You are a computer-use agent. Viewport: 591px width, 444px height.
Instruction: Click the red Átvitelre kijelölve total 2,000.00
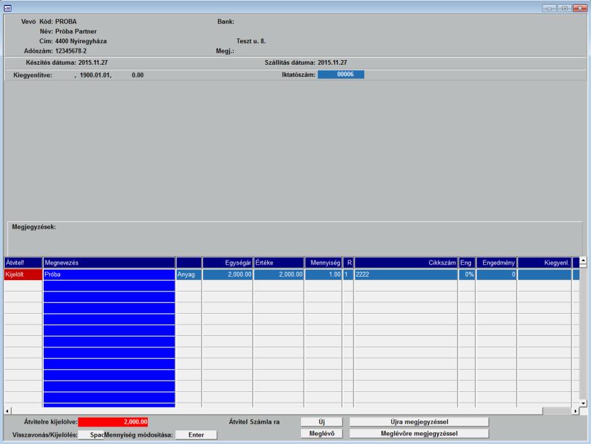click(x=113, y=422)
